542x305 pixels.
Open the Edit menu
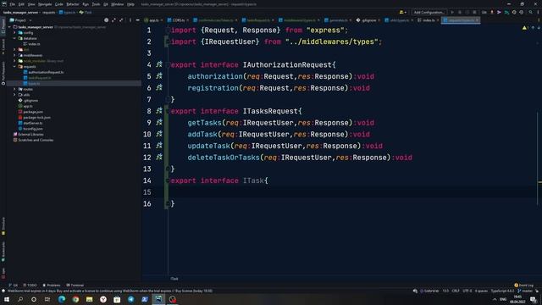[21, 4]
